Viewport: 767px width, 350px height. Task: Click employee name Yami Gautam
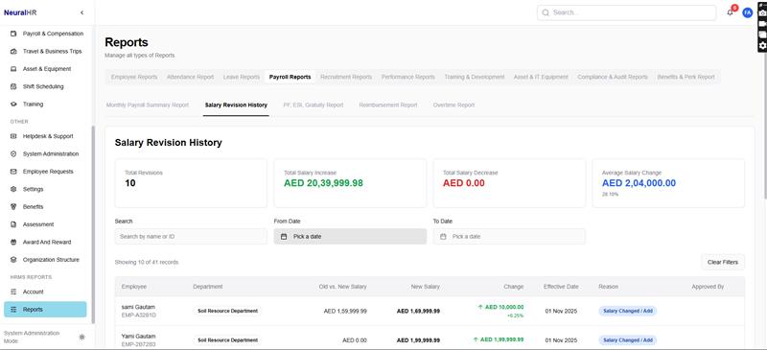pos(138,337)
